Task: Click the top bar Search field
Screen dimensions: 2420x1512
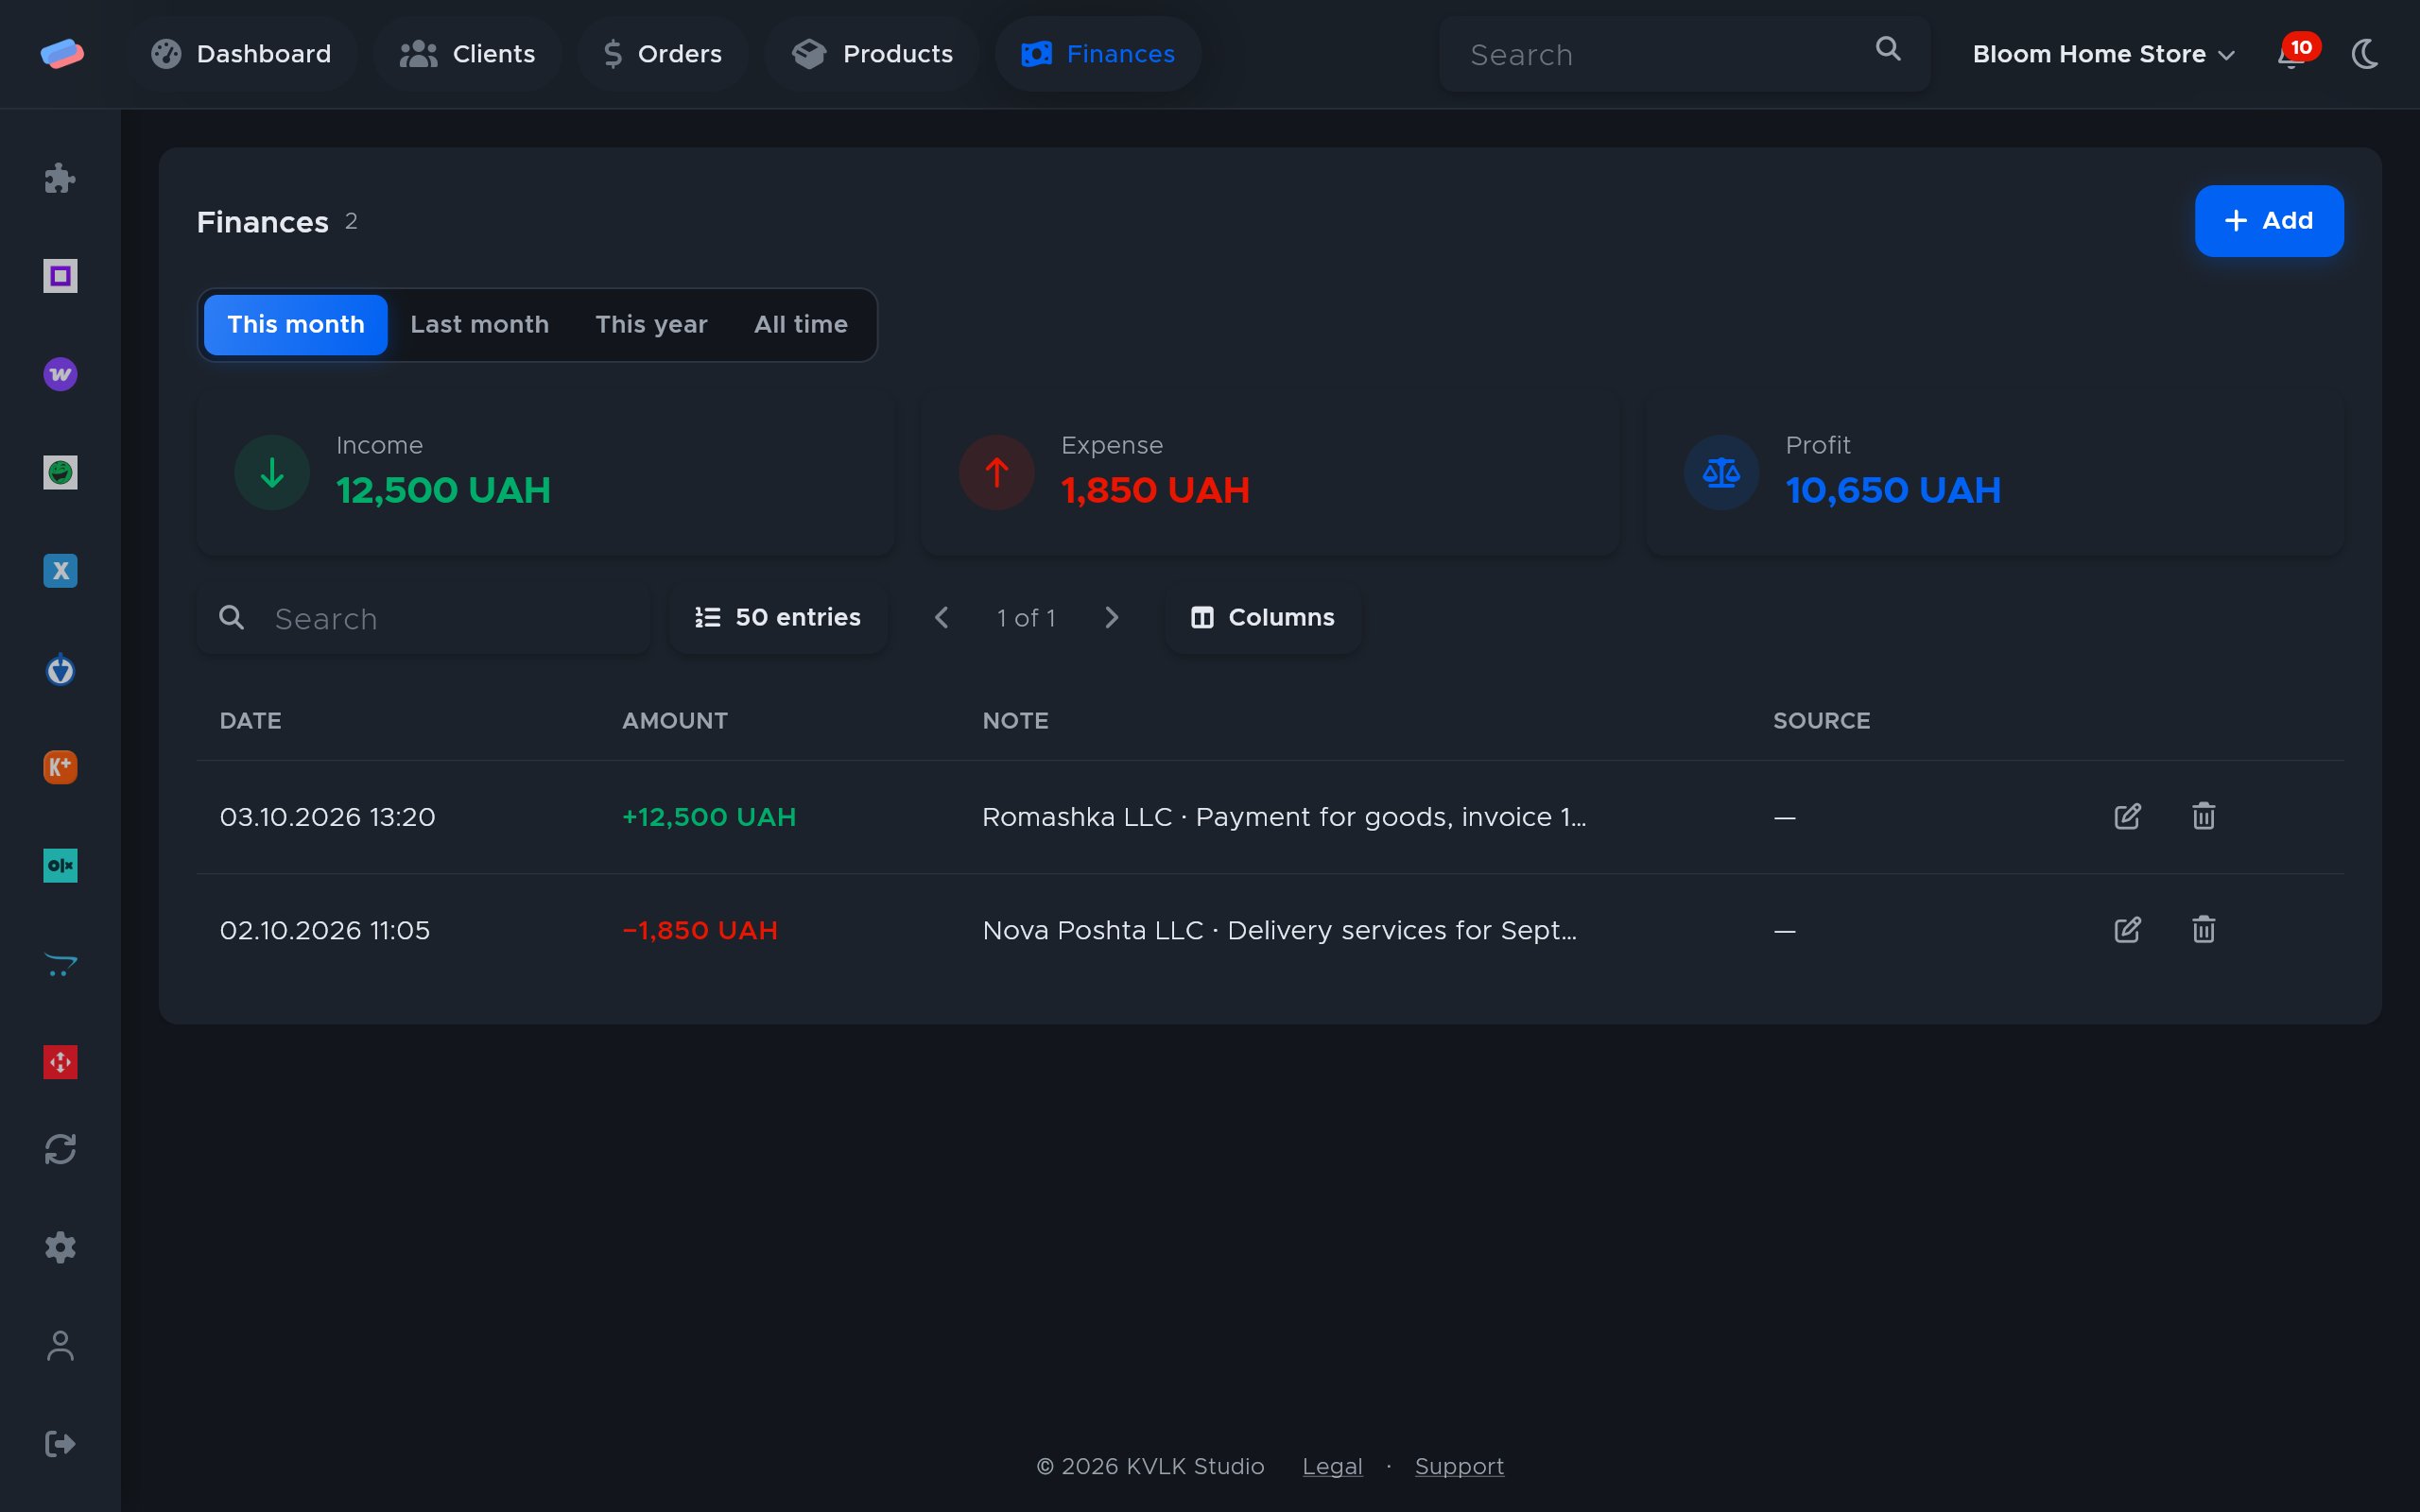Action: (x=1684, y=54)
